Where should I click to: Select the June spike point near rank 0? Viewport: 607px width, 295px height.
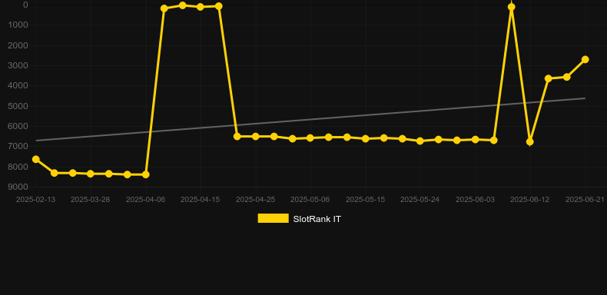coord(512,7)
